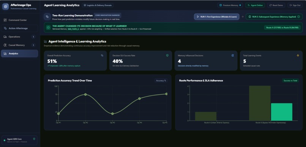
Task: Click the brain icon on Memory Influenced Decisions card
Action: [x=233, y=56]
